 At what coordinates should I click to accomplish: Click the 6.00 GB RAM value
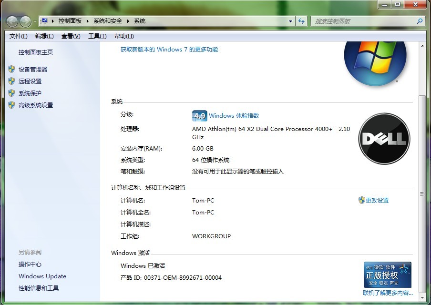pos(203,149)
